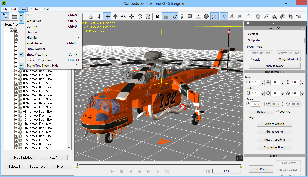Viewport: 308px width, 177px height.
Task: Toggle the Lock XYZ checkbox
Action: (x=278, y=112)
